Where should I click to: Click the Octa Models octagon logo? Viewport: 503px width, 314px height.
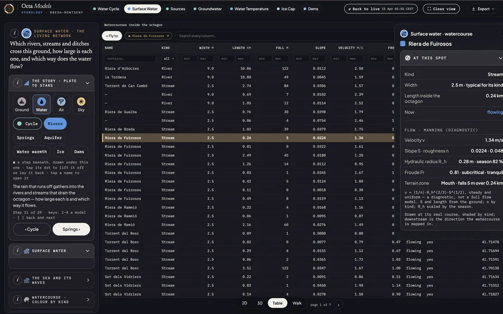[x=9, y=8]
